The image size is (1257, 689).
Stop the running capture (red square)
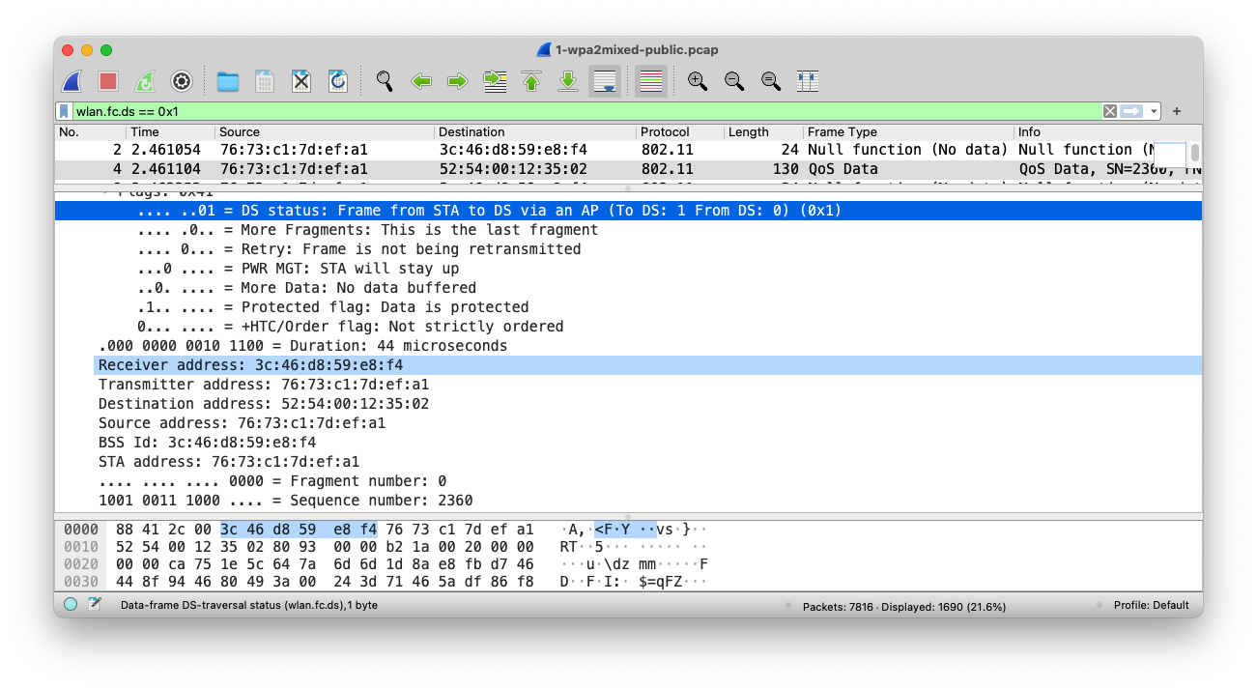108,81
